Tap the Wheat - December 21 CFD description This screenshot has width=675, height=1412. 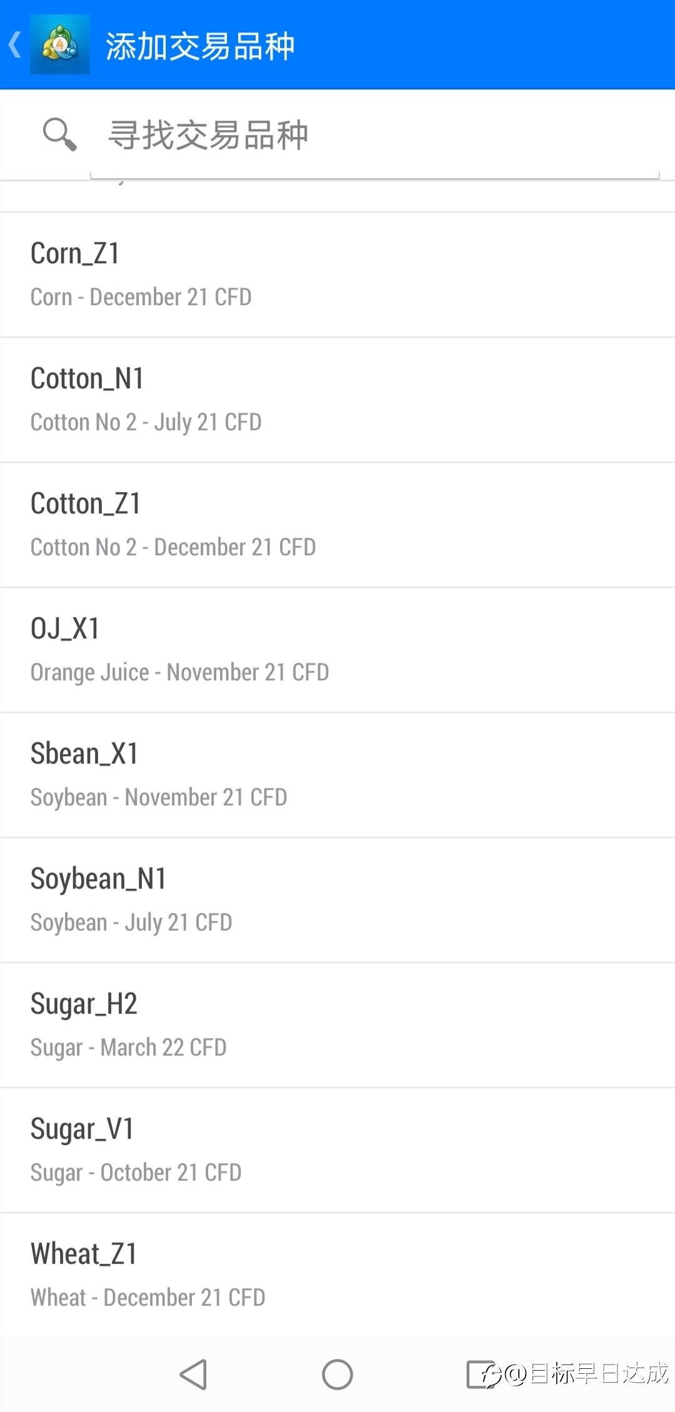(148, 1298)
